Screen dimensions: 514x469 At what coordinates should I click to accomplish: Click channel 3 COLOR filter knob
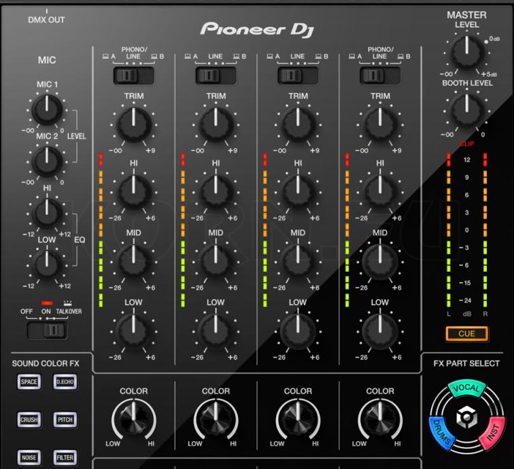coord(298,419)
